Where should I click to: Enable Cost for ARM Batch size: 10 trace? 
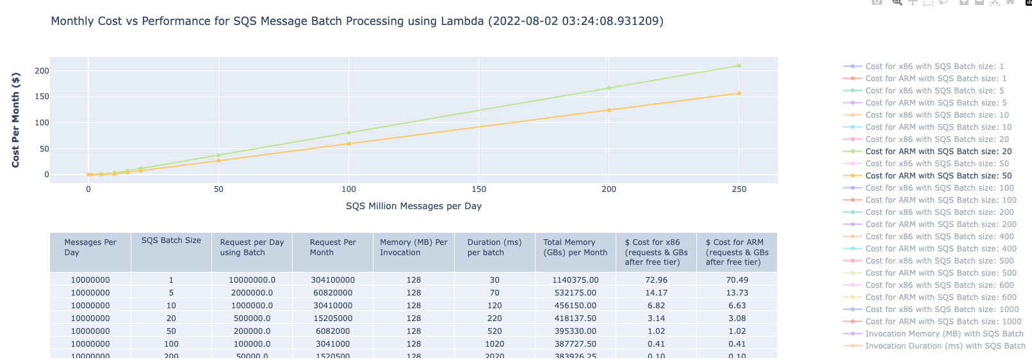[x=928, y=127]
